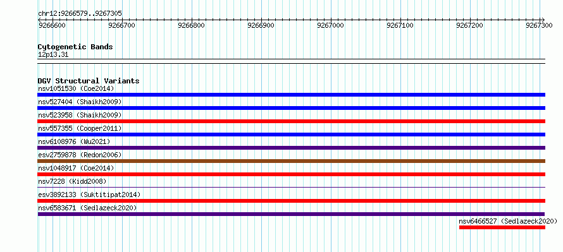Click the black cytogenetic band 12p13.31 line

[291, 61]
